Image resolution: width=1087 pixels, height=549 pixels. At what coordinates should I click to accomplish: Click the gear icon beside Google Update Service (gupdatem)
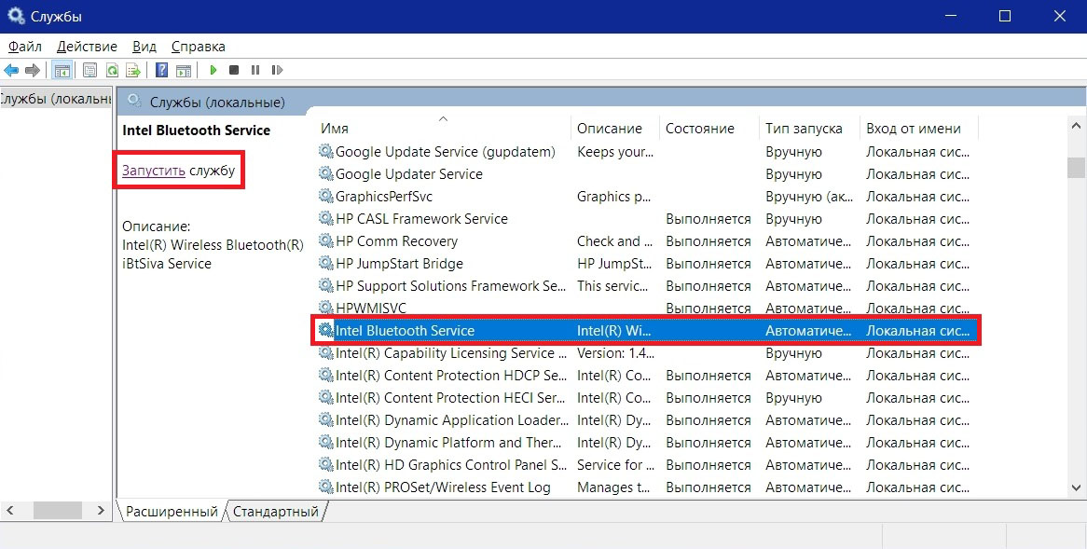coord(326,152)
